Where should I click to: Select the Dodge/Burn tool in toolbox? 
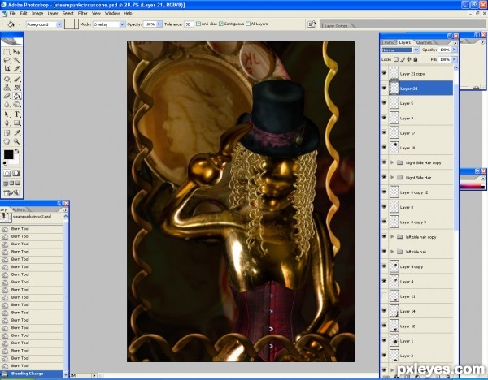[16, 105]
